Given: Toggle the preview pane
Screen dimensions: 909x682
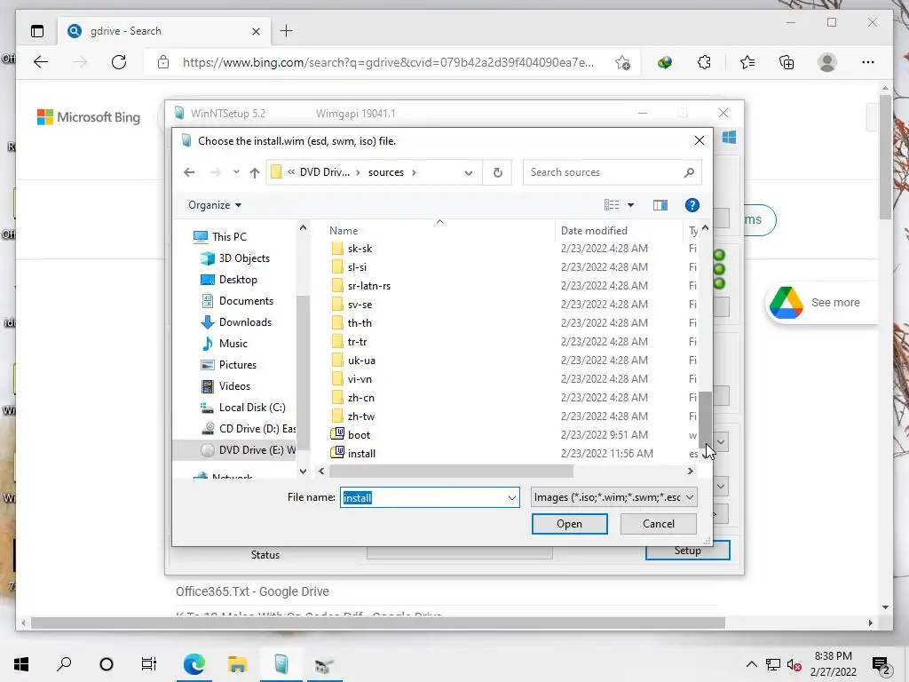Looking at the screenshot, I should tap(660, 205).
